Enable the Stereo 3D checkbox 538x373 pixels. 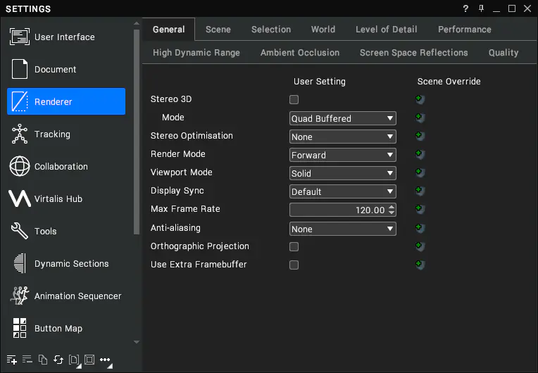(294, 100)
